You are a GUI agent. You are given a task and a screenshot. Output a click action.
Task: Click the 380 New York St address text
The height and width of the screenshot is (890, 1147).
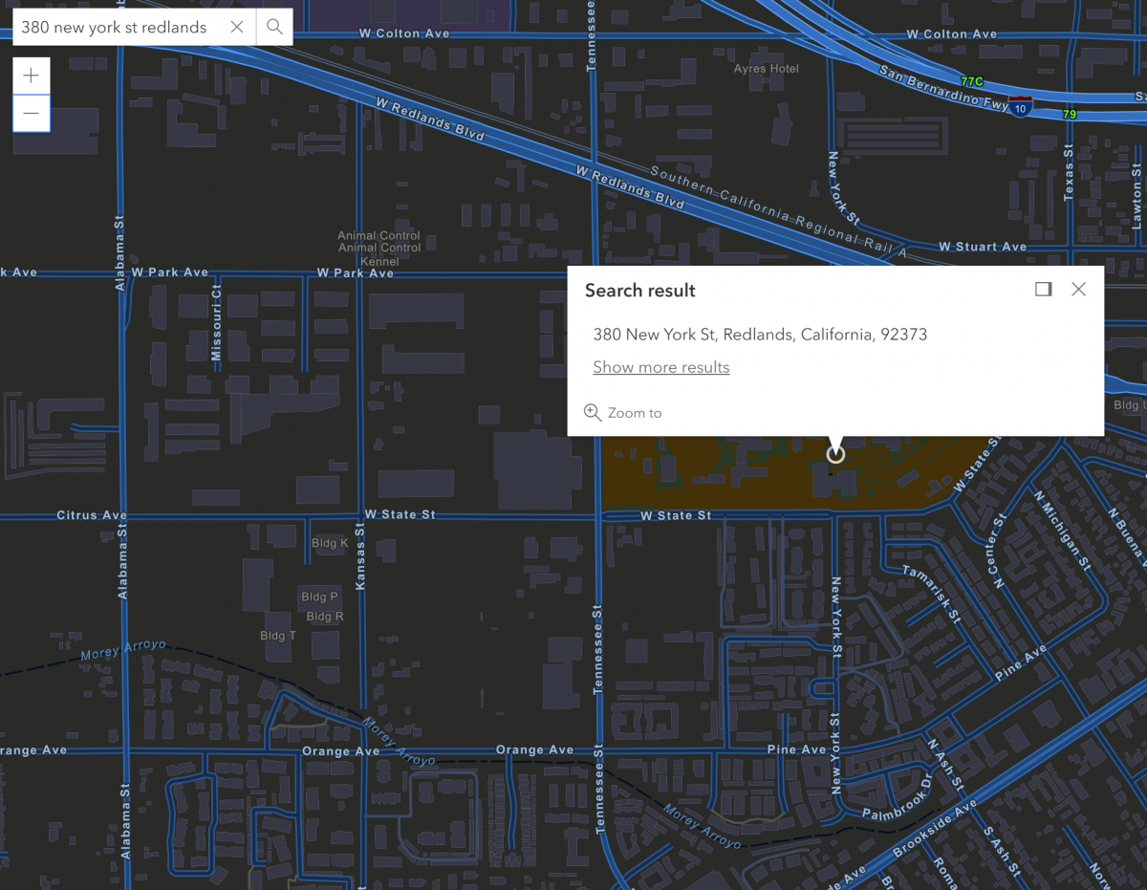[x=760, y=335]
